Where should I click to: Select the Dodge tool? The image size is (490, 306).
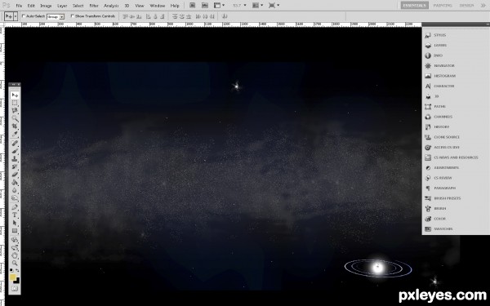(x=15, y=198)
